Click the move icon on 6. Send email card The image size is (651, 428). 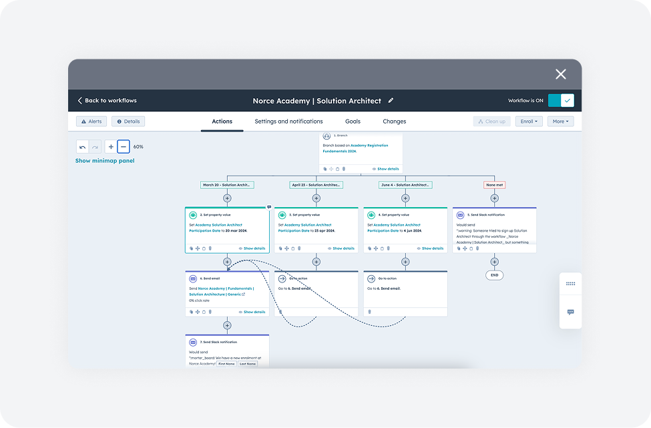pos(198,312)
